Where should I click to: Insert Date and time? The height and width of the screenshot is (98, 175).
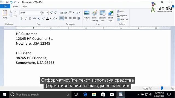click(103, 16)
